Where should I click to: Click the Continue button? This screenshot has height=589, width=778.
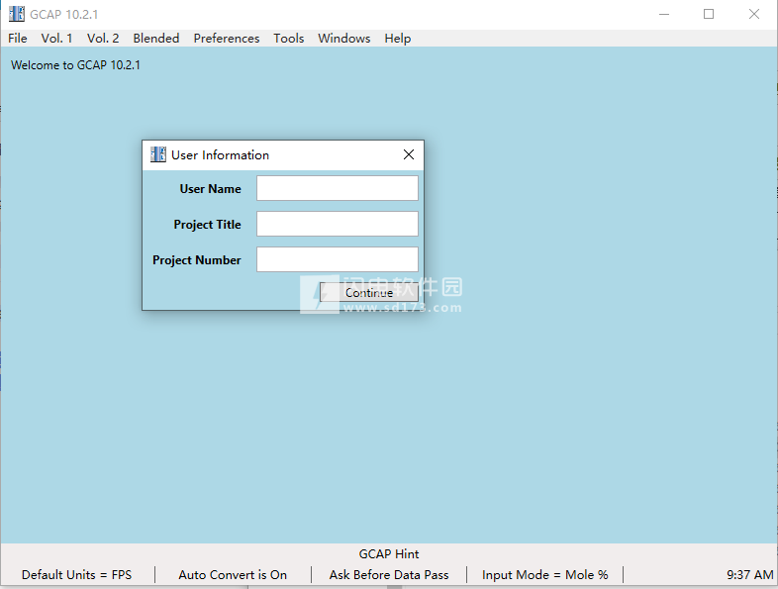(368, 292)
